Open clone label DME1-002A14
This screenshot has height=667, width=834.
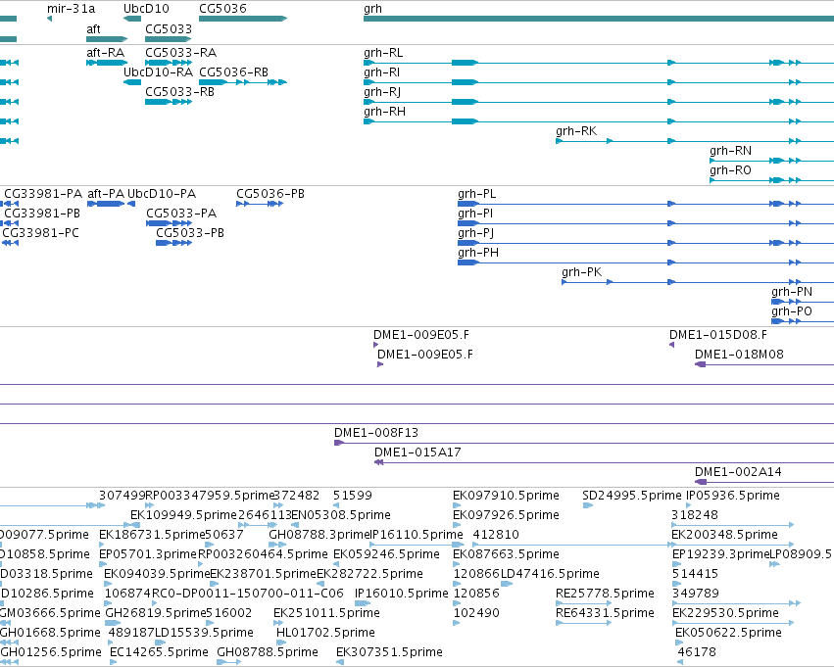point(738,472)
